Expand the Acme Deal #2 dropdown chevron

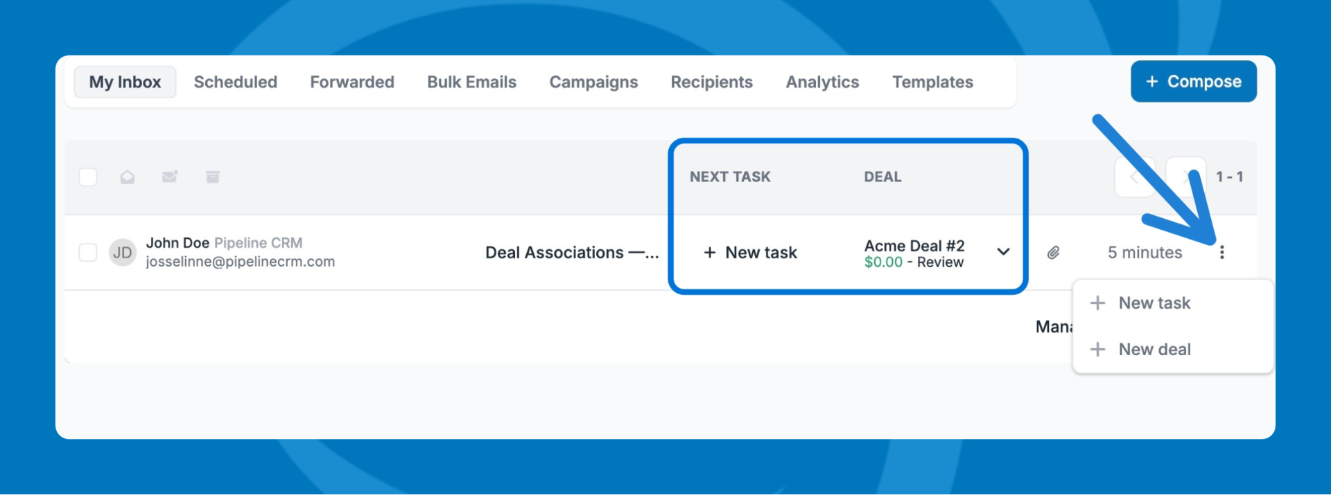click(x=1003, y=252)
